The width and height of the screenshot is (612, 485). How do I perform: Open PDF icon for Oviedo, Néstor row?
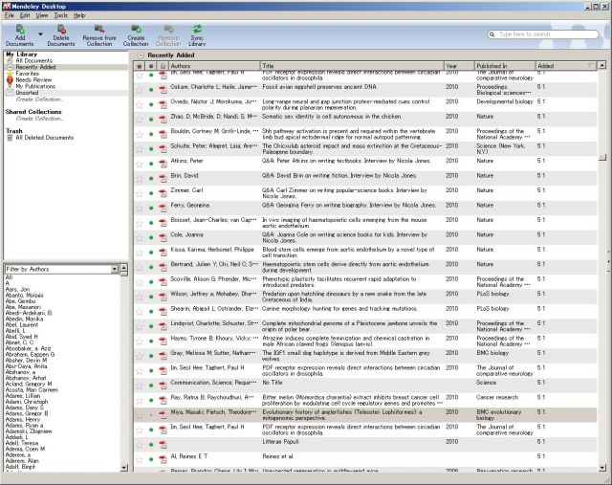(x=163, y=104)
